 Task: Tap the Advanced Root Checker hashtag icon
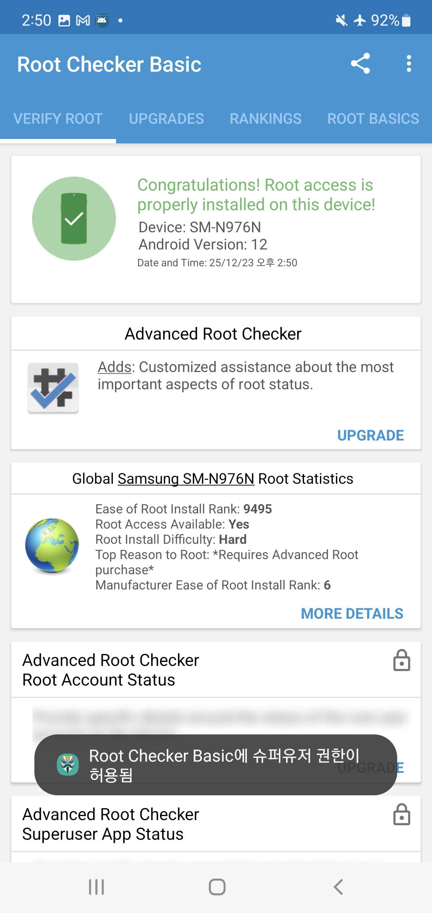click(53, 388)
